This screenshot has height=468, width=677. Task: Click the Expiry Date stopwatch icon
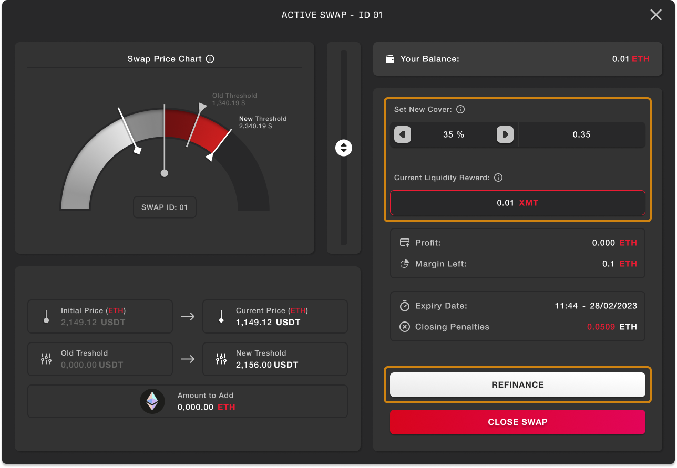coord(404,306)
